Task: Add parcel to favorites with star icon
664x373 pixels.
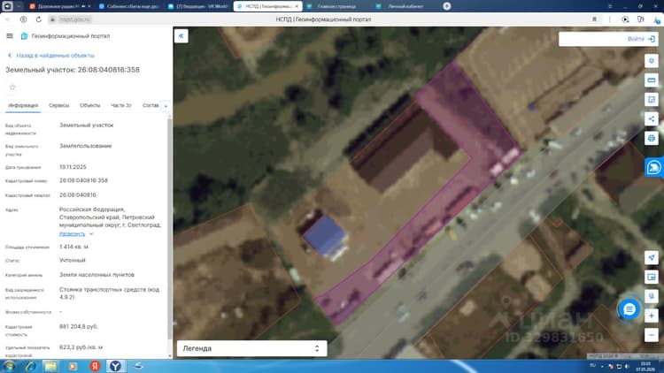Action: tap(12, 88)
